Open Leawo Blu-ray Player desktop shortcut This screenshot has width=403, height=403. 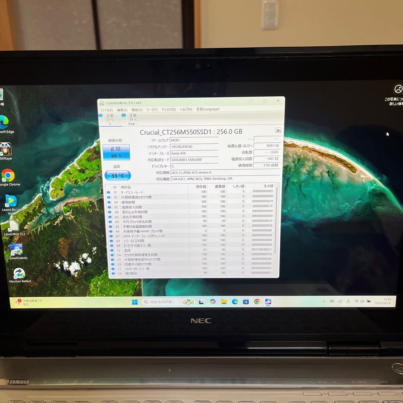pos(12,205)
